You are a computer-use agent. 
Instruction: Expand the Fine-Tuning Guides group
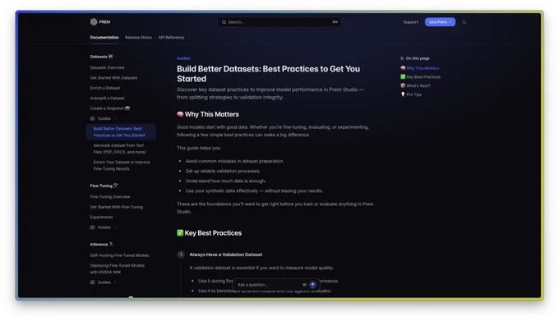click(115, 227)
